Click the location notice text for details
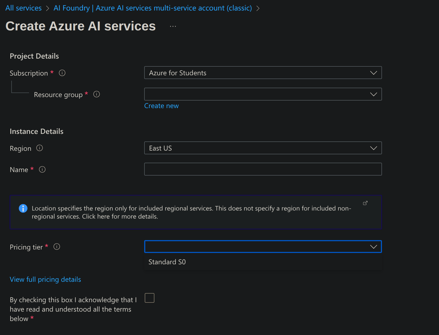The width and height of the screenshot is (439, 335). (x=191, y=212)
